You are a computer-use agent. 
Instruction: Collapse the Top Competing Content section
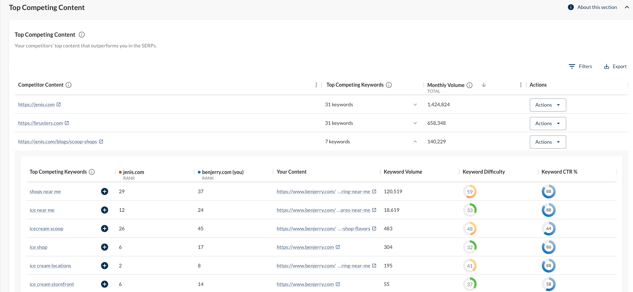click(x=627, y=7)
